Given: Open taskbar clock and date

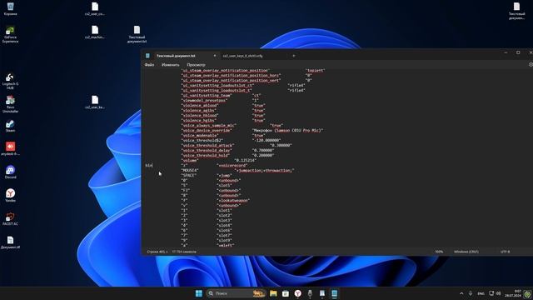Looking at the screenshot, I should pos(513,293).
